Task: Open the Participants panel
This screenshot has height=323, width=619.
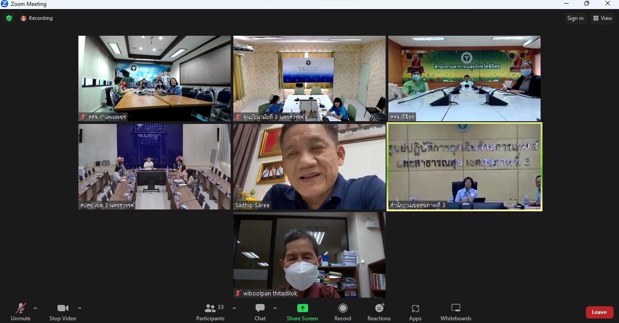Action: [x=210, y=312]
